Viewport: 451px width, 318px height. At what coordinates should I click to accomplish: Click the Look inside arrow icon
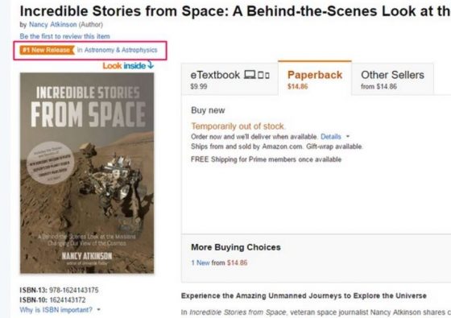(x=151, y=64)
